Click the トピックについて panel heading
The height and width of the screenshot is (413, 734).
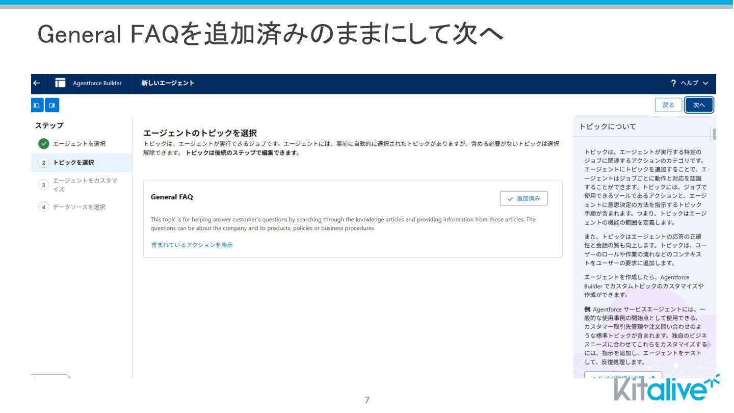pos(608,126)
